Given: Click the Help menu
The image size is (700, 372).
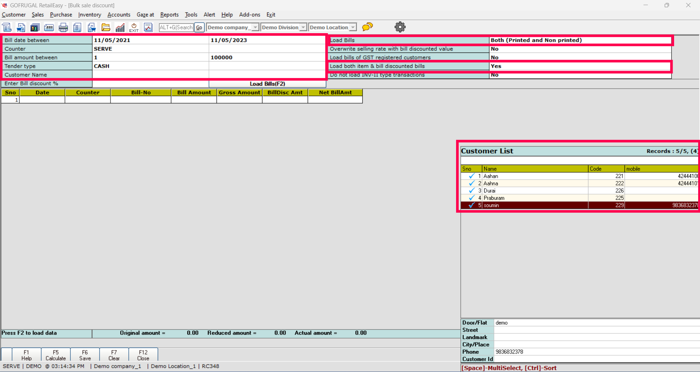Looking at the screenshot, I should click(x=227, y=15).
